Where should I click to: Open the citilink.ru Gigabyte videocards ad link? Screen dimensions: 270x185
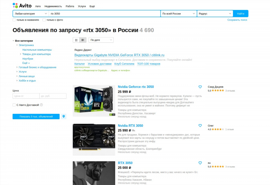119,55
